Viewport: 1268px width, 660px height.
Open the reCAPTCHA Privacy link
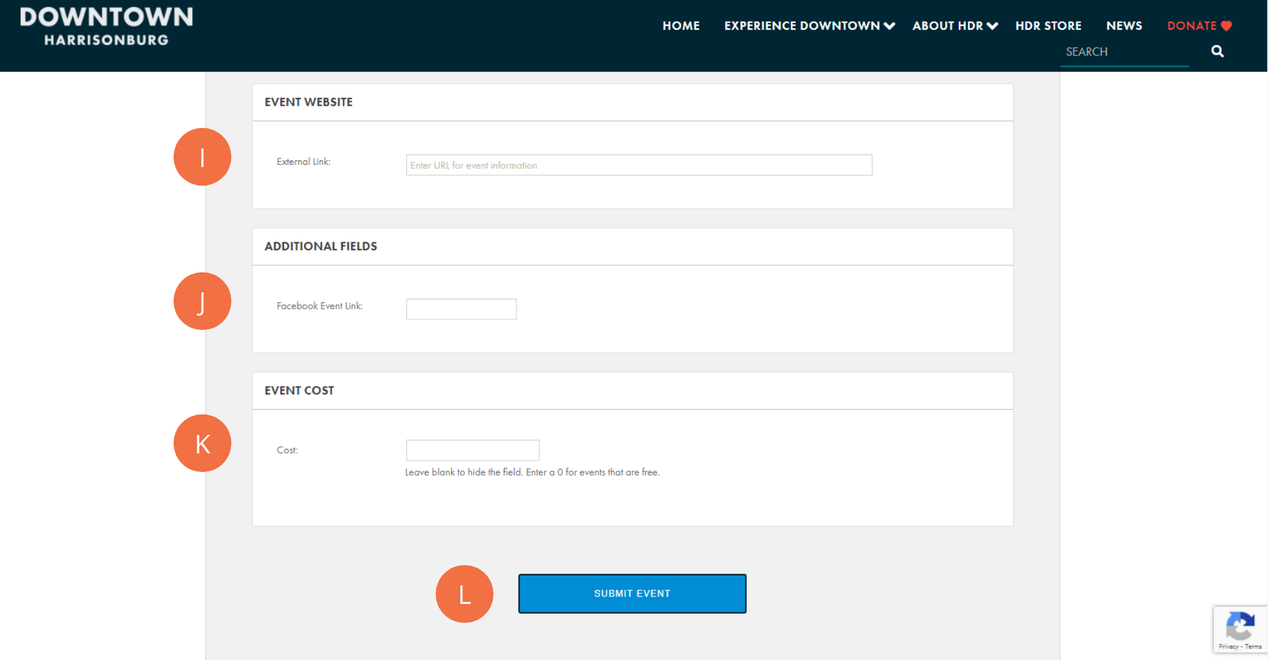(x=1228, y=647)
